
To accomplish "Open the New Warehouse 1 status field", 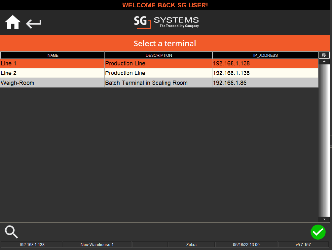I will 97,245.
